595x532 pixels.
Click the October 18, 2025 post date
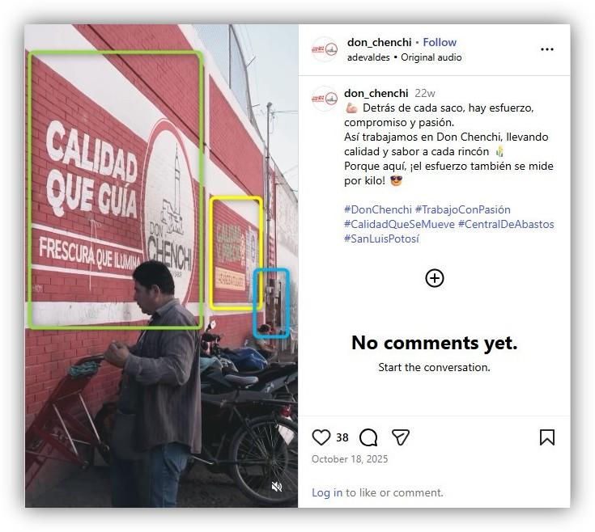pyautogui.click(x=350, y=459)
